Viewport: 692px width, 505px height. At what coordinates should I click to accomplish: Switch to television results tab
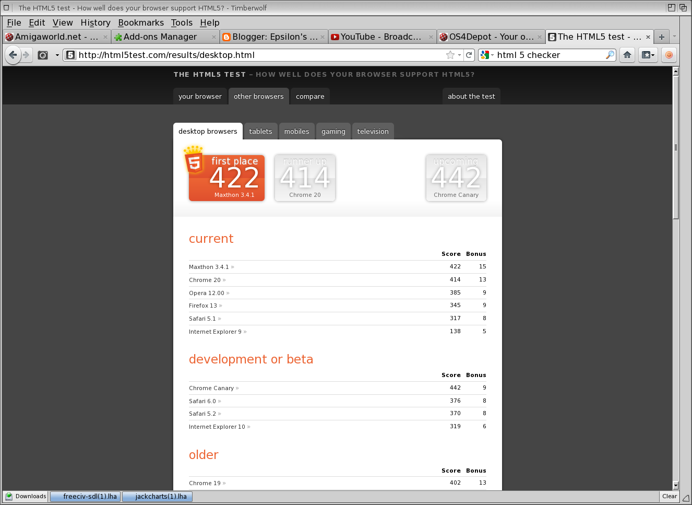[373, 132]
